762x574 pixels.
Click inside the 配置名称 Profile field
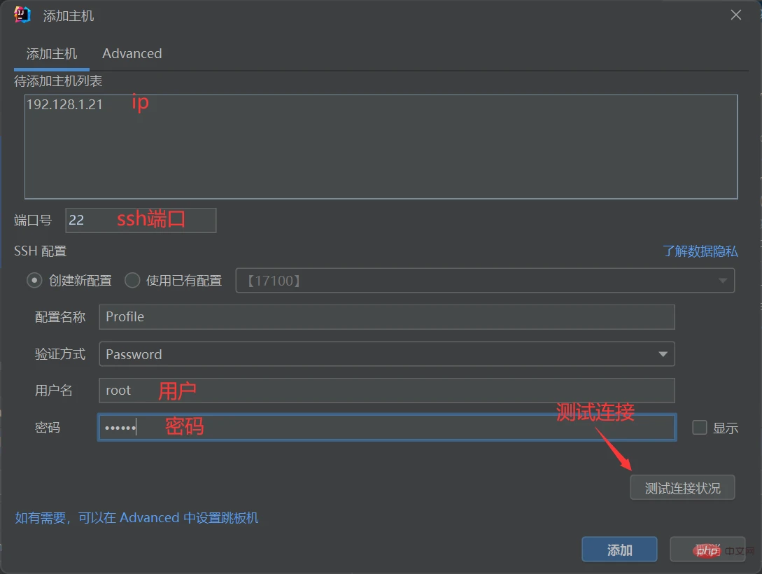coord(387,317)
